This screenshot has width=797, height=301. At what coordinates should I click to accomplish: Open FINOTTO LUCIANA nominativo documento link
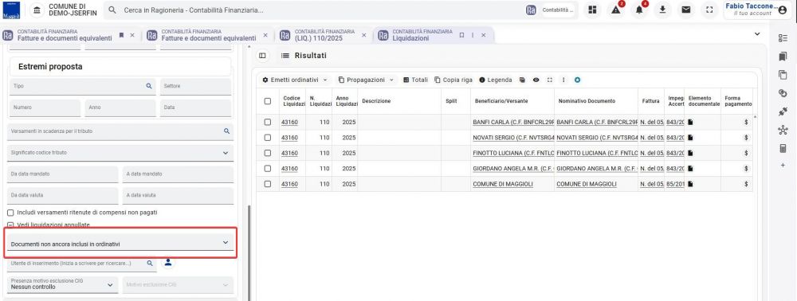[x=597, y=153]
